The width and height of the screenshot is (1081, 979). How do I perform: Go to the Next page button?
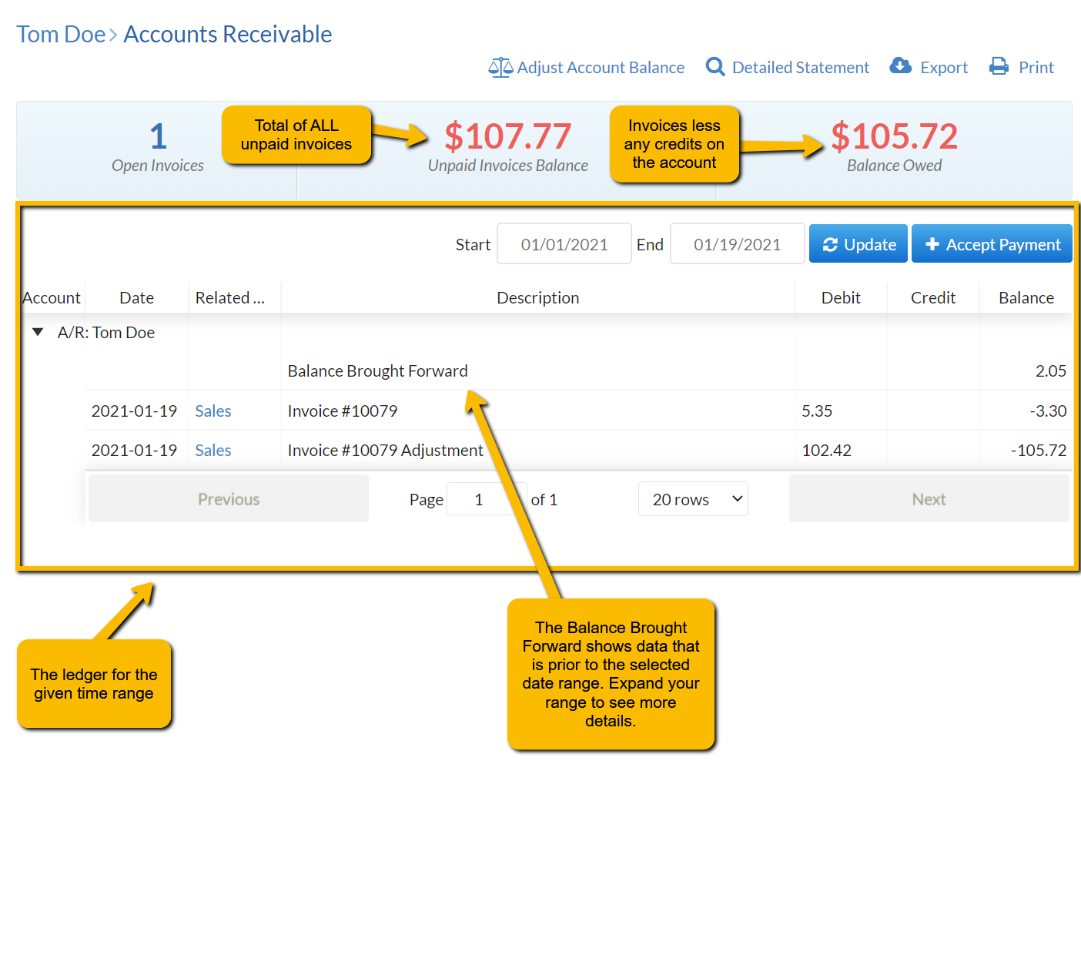pos(929,499)
